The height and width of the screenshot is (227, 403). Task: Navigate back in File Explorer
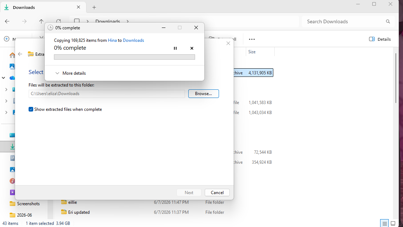click(x=7, y=21)
